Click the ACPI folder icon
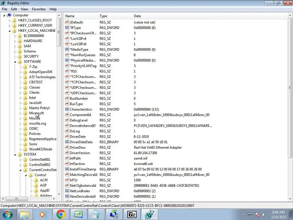Screen dimensions: 293x220 pyautogui.click(x=36, y=180)
